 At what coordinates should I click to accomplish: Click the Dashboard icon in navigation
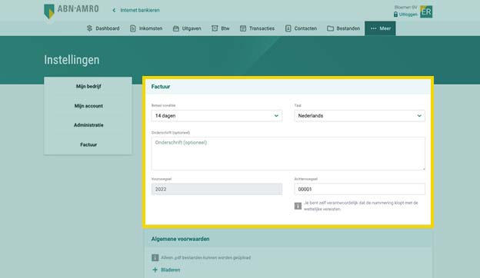89,28
